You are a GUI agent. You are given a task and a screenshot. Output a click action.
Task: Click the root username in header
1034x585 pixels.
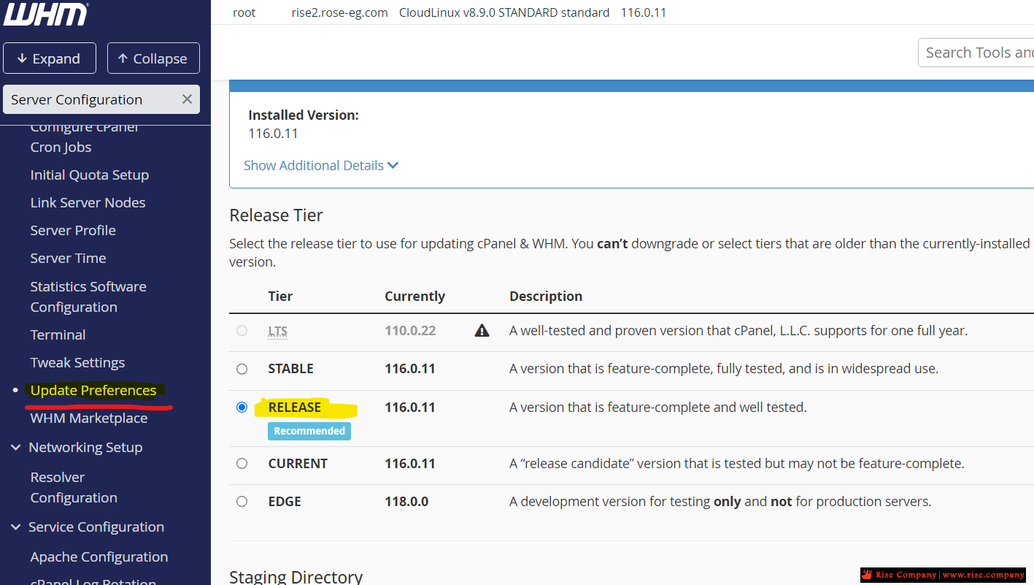tap(244, 12)
